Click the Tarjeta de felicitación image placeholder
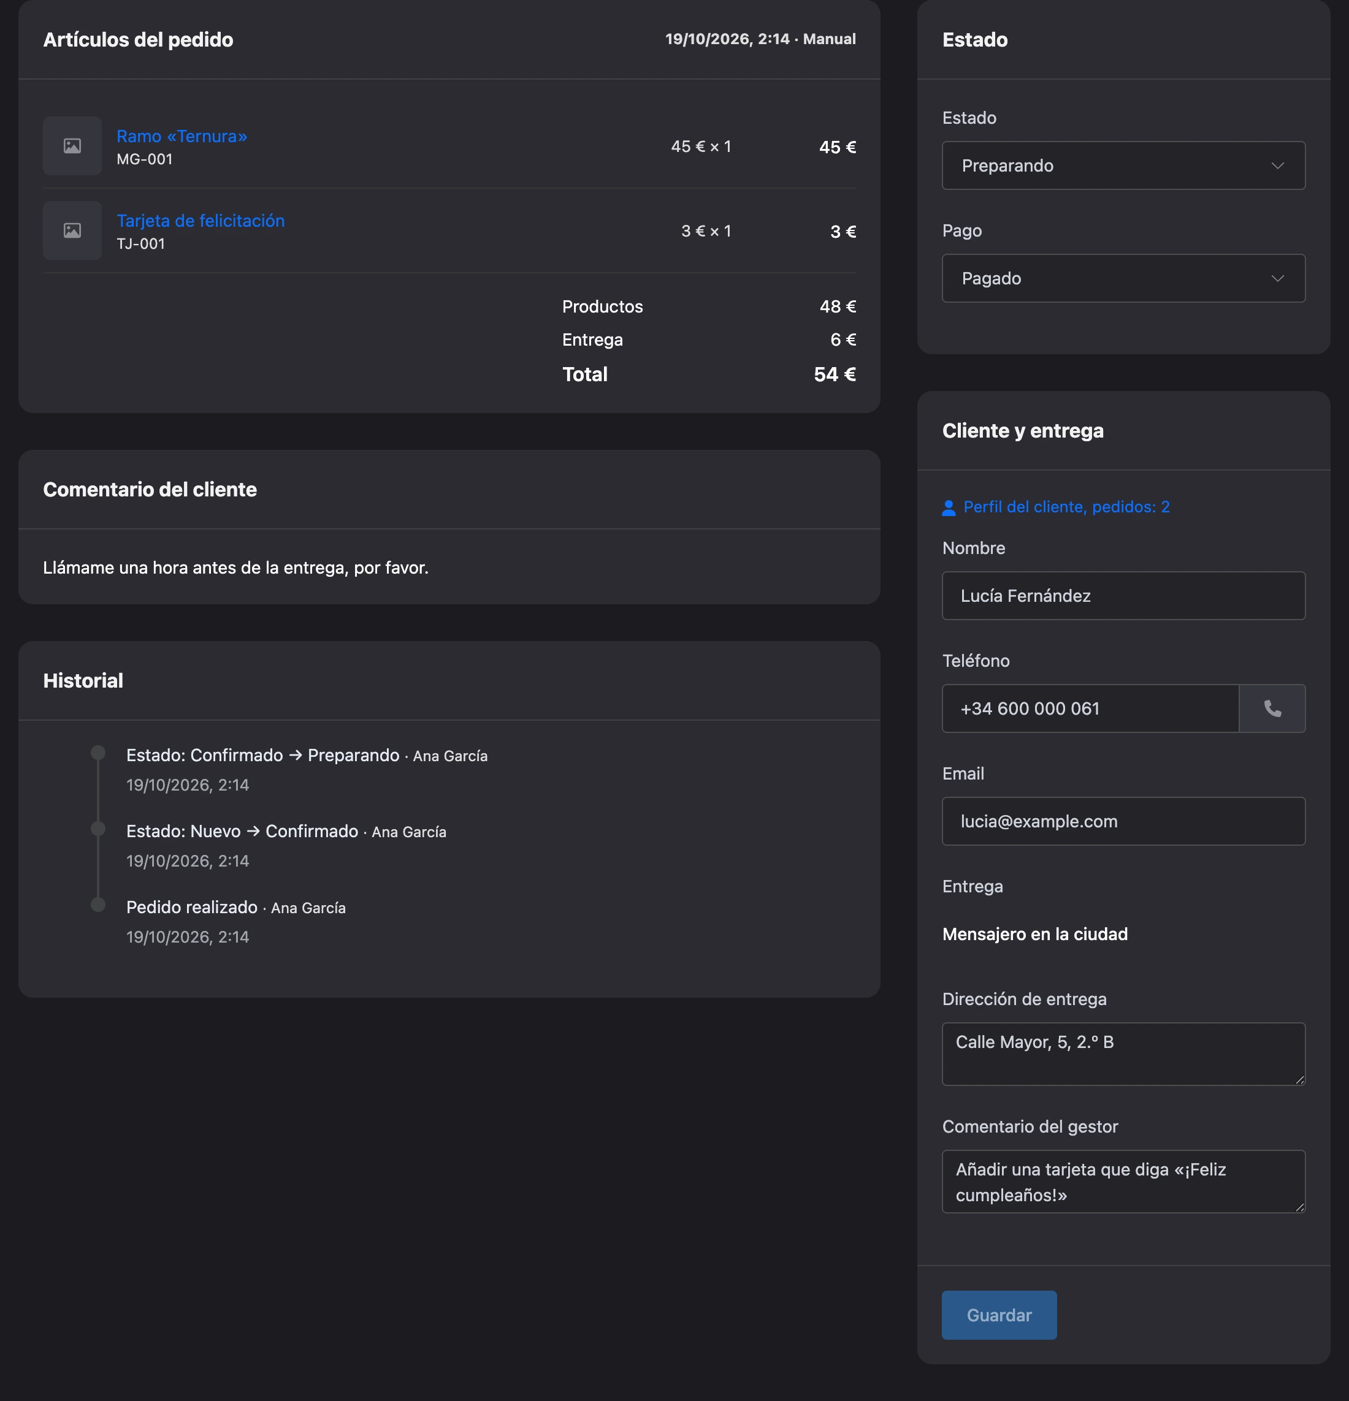The height and width of the screenshot is (1401, 1349). (x=72, y=230)
